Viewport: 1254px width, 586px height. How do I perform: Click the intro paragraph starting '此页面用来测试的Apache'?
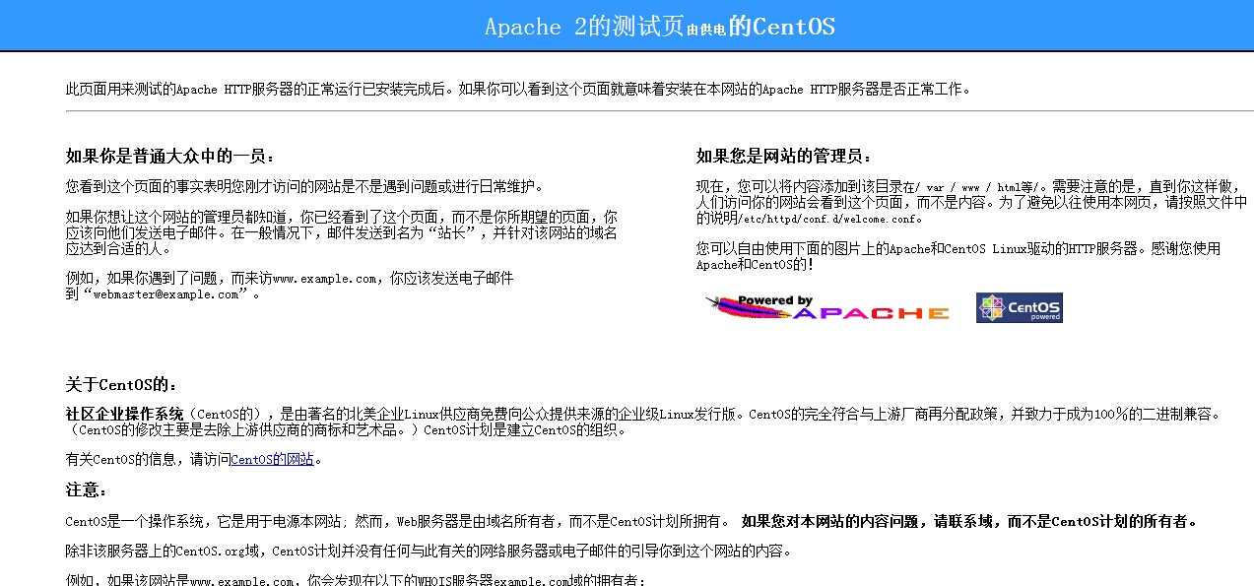[x=518, y=89]
